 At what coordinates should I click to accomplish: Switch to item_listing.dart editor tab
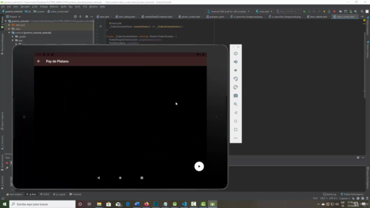click(127, 17)
